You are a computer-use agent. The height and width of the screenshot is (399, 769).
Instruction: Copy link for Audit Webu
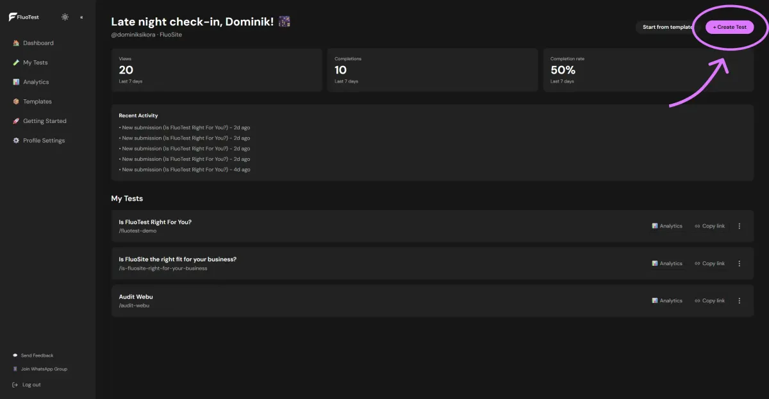pyautogui.click(x=709, y=300)
